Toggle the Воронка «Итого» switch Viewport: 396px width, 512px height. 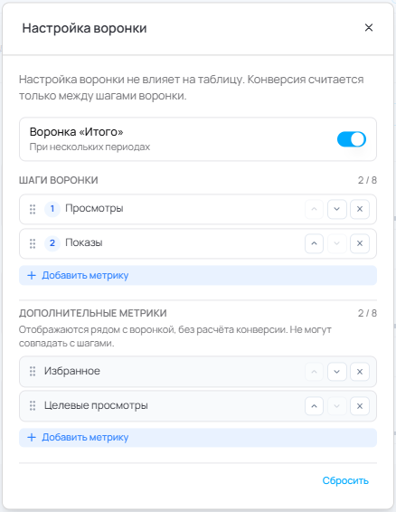click(352, 139)
